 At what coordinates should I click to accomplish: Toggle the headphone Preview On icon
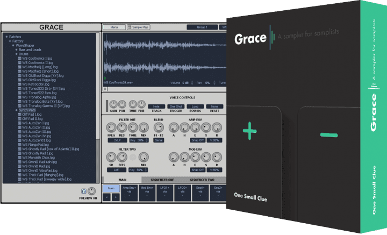[x=84, y=191]
